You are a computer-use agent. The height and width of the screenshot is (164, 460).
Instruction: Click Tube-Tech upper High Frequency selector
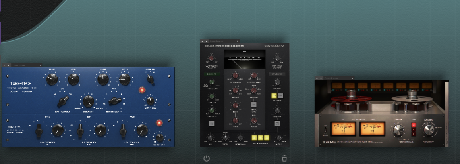point(115,101)
